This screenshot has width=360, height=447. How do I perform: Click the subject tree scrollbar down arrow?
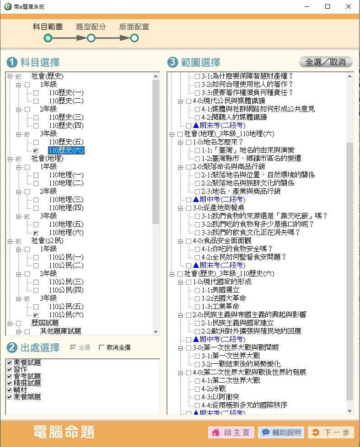pyautogui.click(x=156, y=331)
